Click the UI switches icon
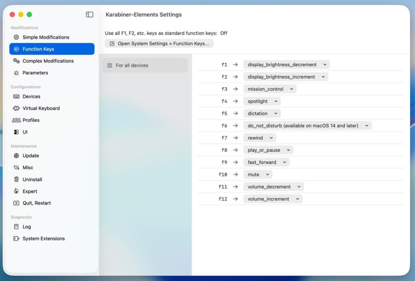 pyautogui.click(x=16, y=132)
